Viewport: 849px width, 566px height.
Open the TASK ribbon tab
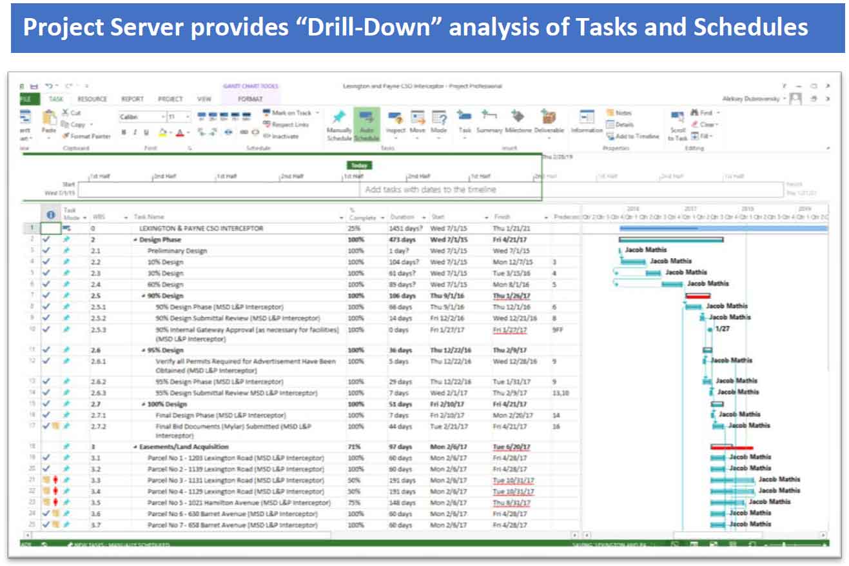click(x=56, y=99)
